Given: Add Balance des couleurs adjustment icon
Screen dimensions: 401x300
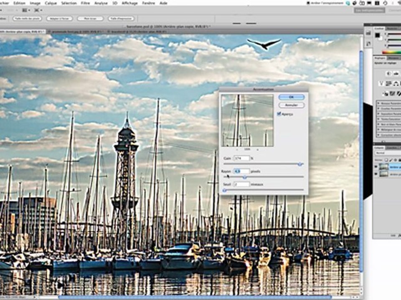Looking at the screenshot, I should pyautogui.click(x=396, y=83).
